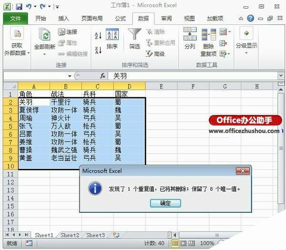Go to last sheet navigation arrow
Viewport: 286px width, 250px height.
[x=27, y=235]
